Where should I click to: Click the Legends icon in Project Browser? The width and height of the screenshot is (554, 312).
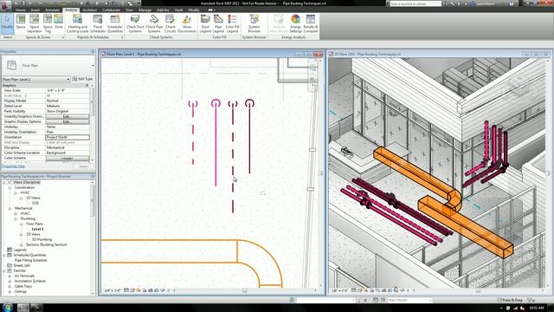click(x=10, y=250)
